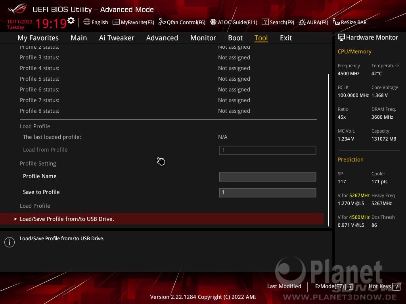Select Profile 5 status row
This screenshot has height=304, width=406.
pos(168,79)
